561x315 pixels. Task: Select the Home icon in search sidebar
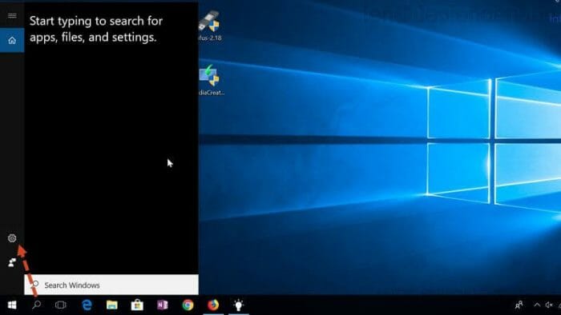pos(12,40)
